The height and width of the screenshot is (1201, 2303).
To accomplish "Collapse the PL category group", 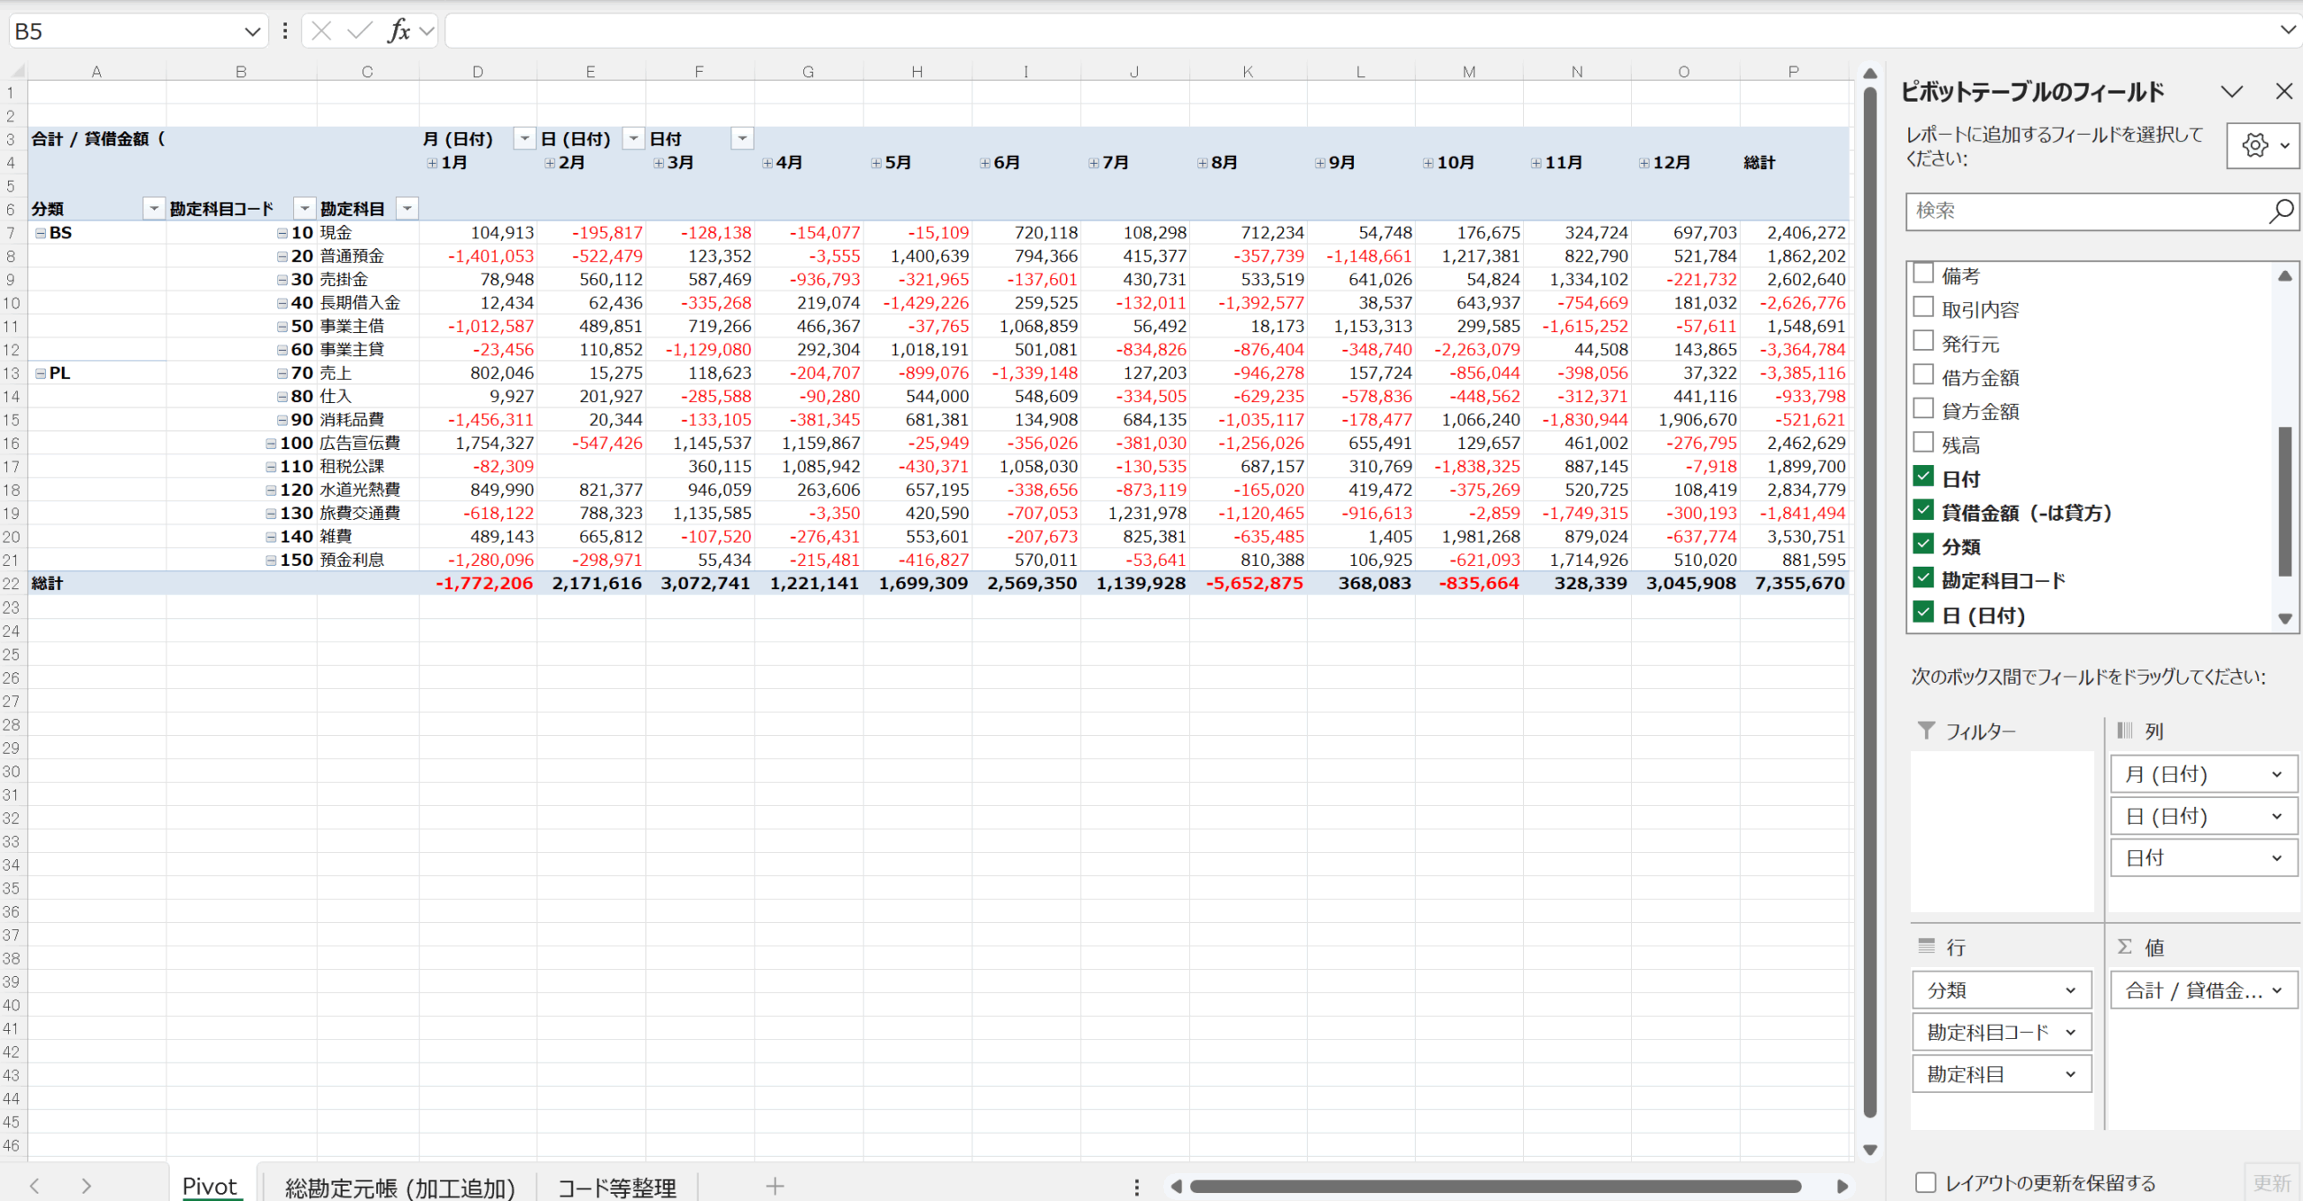I will tap(40, 373).
